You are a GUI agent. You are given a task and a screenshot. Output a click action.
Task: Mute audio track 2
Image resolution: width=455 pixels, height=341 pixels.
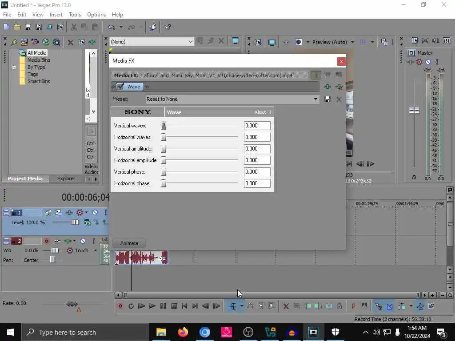pyautogui.click(x=83, y=241)
